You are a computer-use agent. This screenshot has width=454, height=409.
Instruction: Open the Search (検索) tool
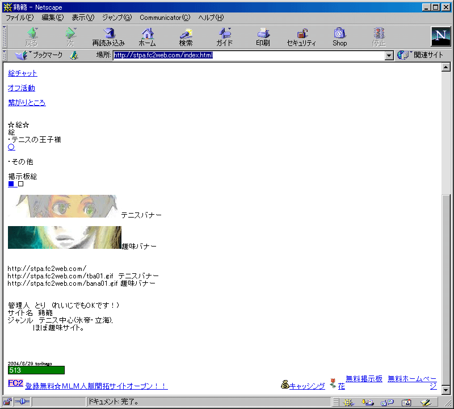coord(186,37)
